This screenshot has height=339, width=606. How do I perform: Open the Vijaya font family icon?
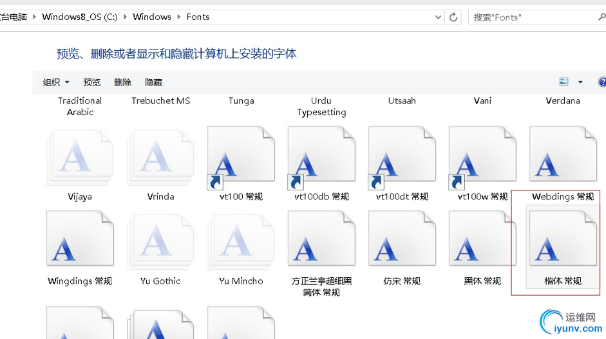[x=80, y=158]
